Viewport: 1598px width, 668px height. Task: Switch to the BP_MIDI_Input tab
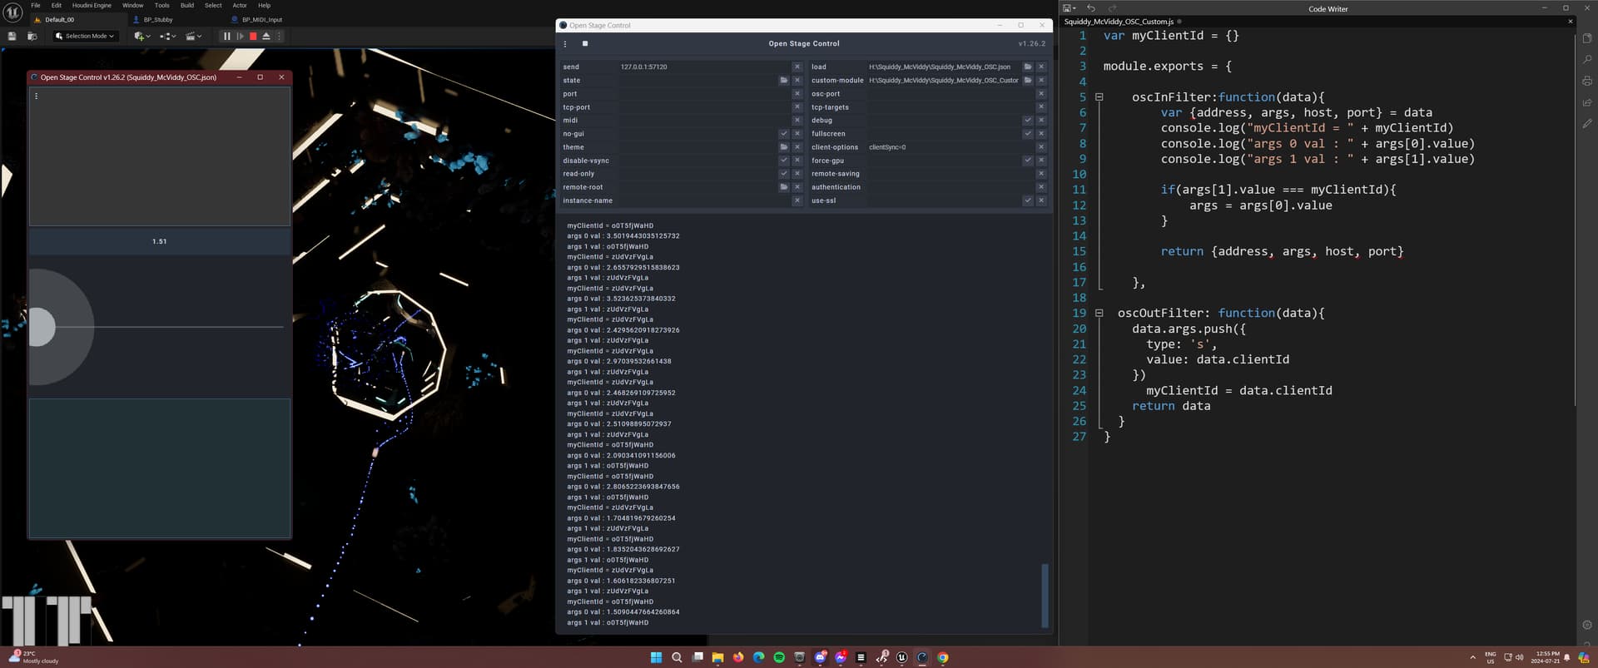[x=262, y=19]
